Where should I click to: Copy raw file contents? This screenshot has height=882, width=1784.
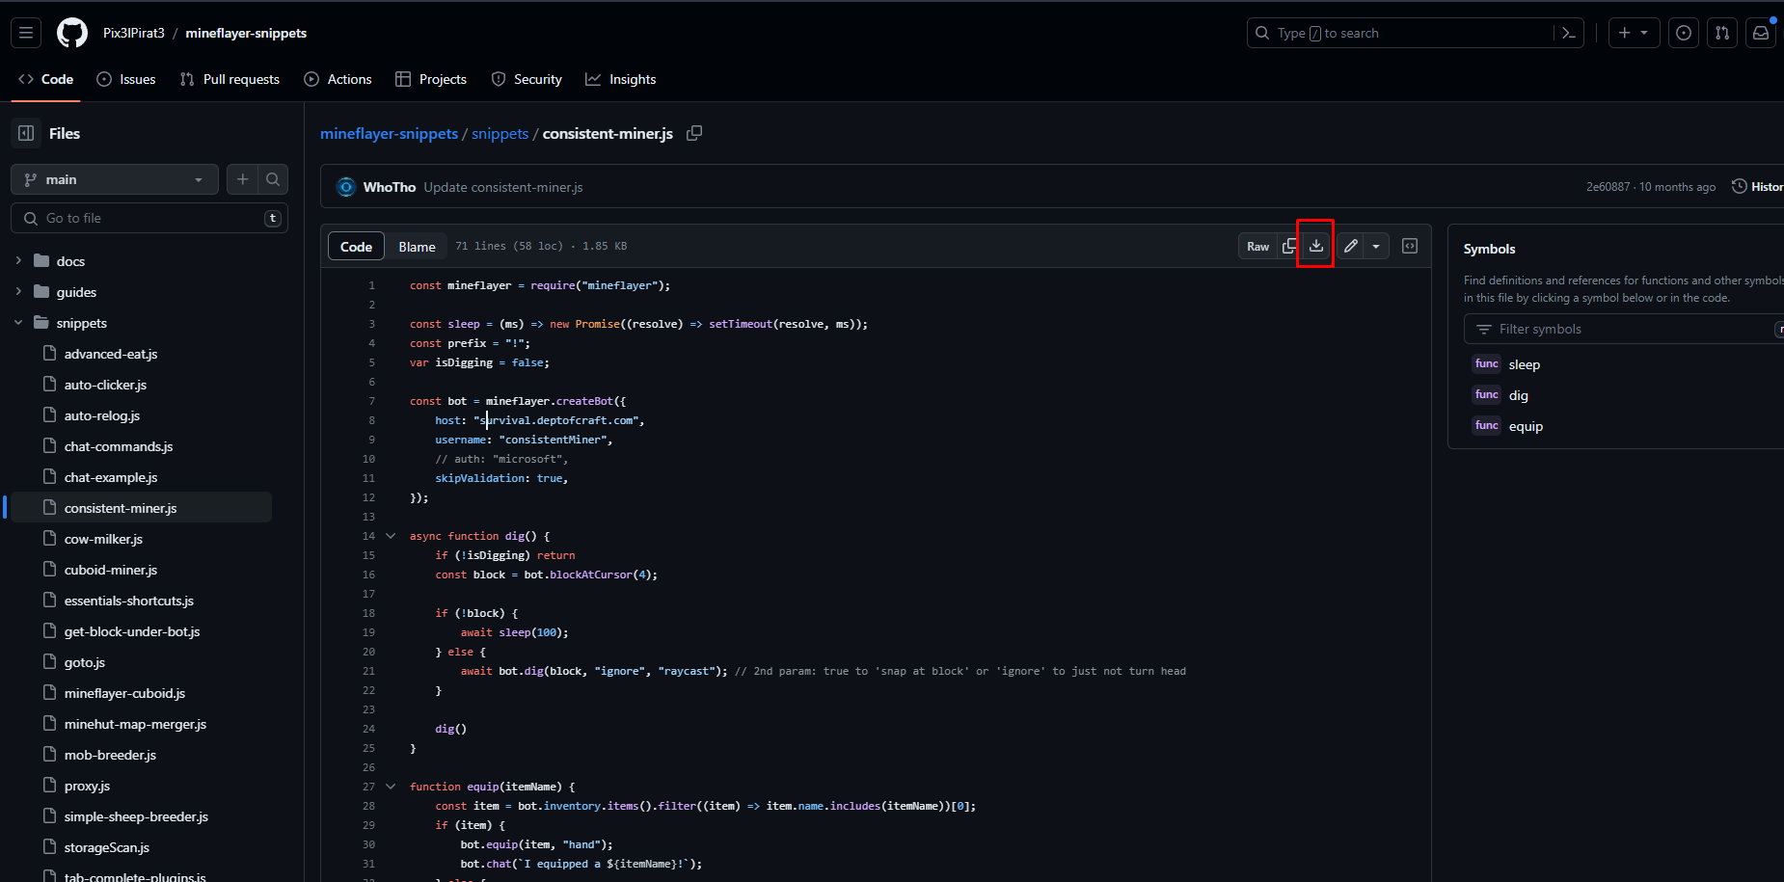1289,246
